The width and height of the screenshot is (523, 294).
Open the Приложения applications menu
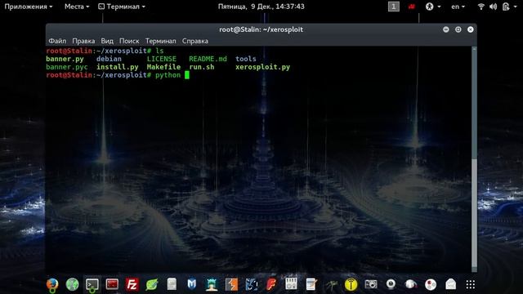[29, 7]
